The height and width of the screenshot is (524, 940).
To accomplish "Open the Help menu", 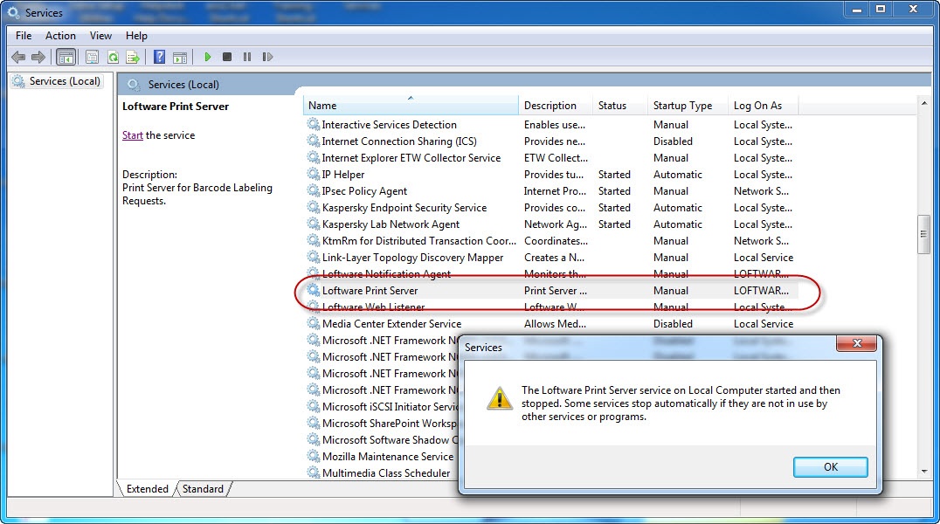I will point(136,36).
